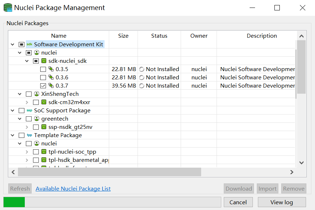Click the sdk icon beside Software Development Kit
Image resolution: width=315 pixels, height=210 pixels.
pyautogui.click(x=29, y=44)
